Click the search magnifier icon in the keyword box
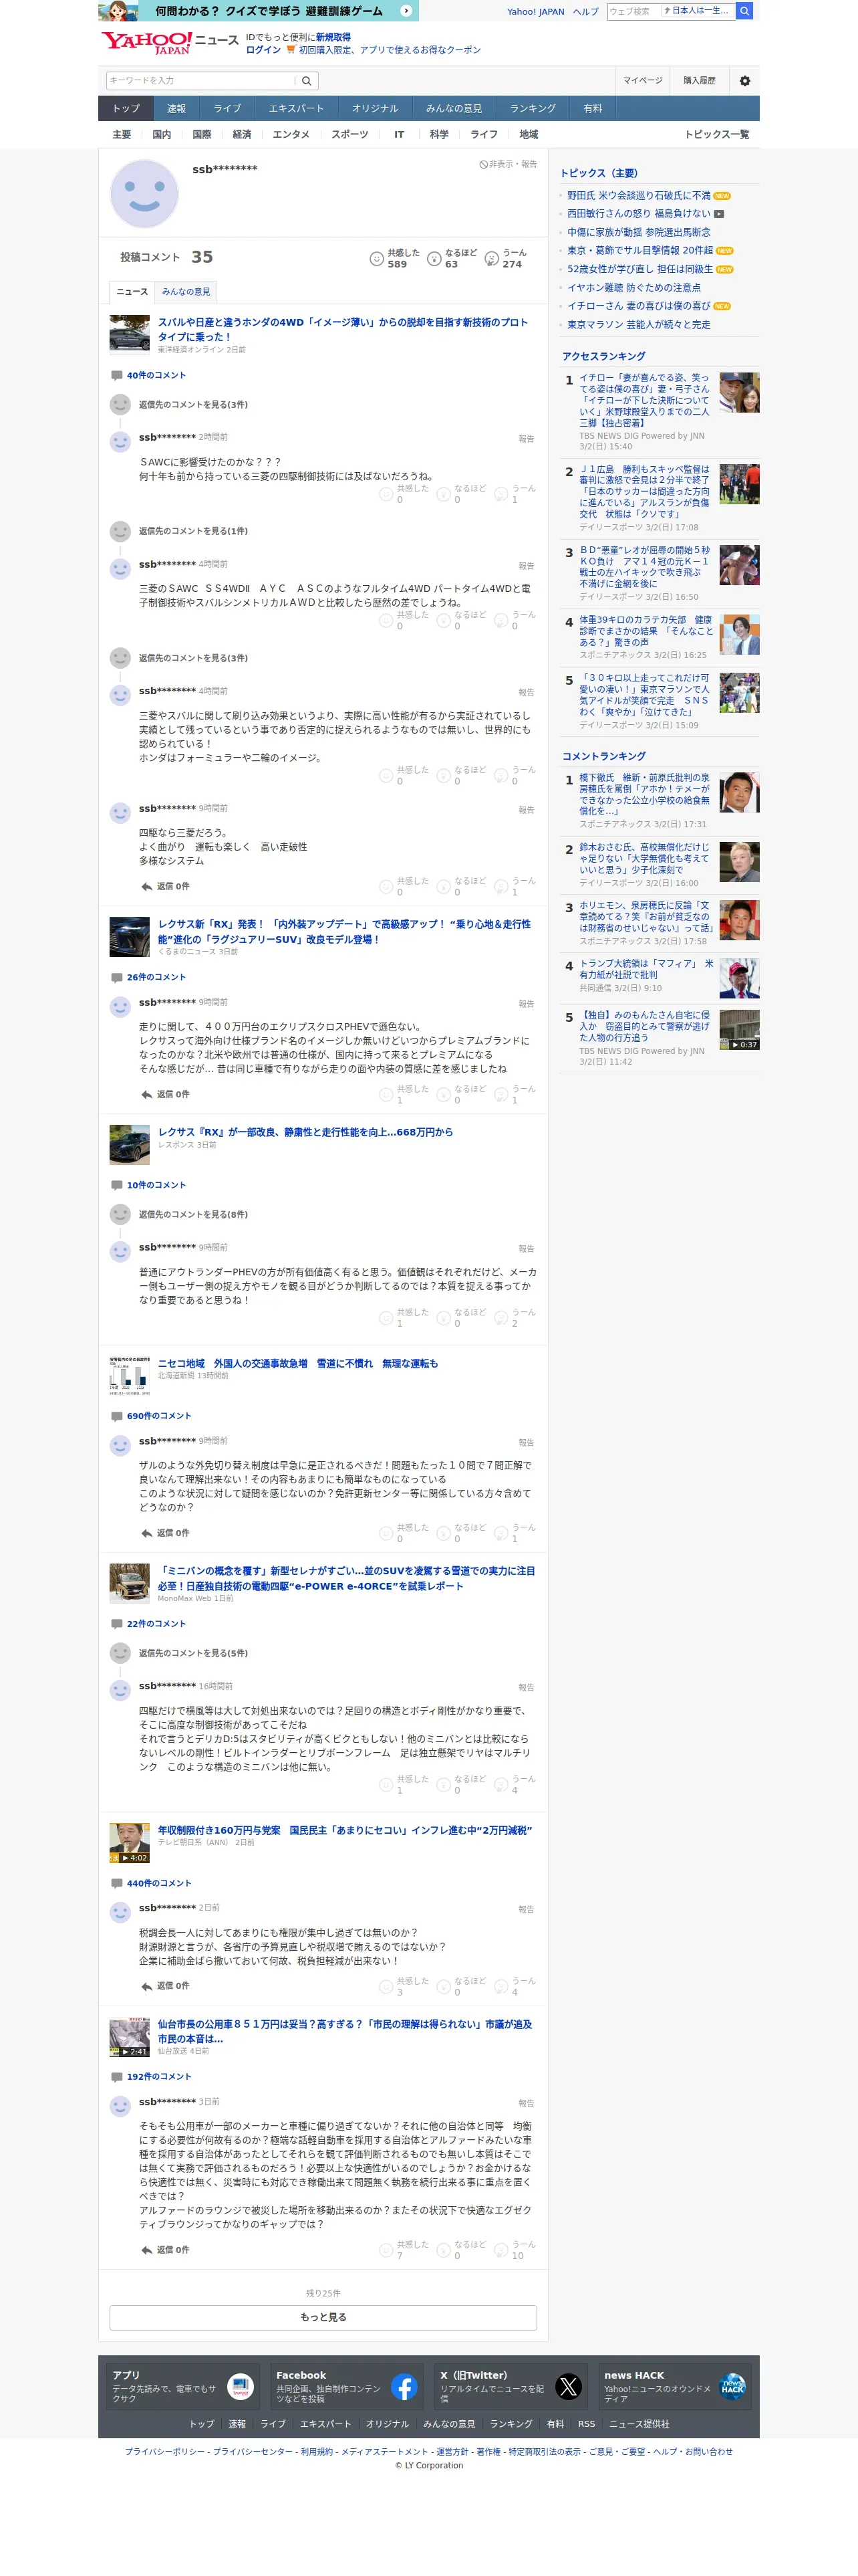858x2576 pixels. (x=307, y=81)
